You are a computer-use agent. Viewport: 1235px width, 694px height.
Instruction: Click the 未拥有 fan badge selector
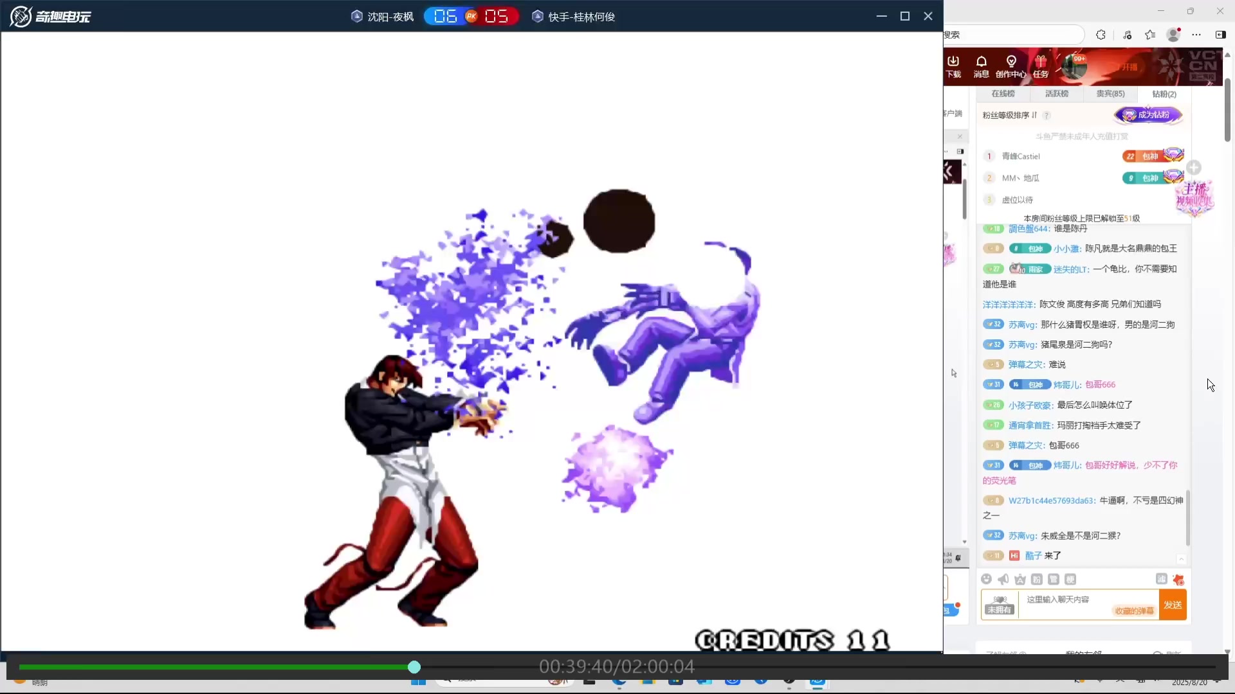pyautogui.click(x=1000, y=605)
